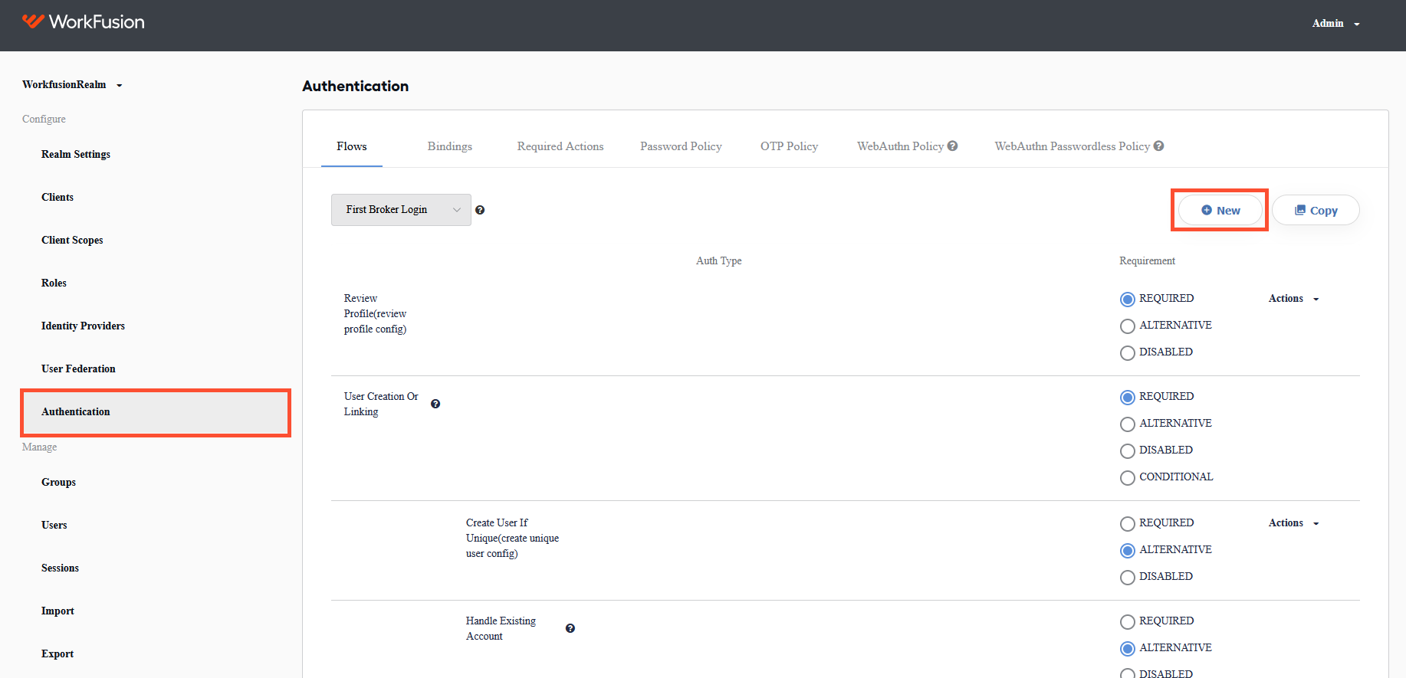Viewport: 1406px width, 678px height.
Task: Switch to the Bindings tab
Action: coord(450,146)
